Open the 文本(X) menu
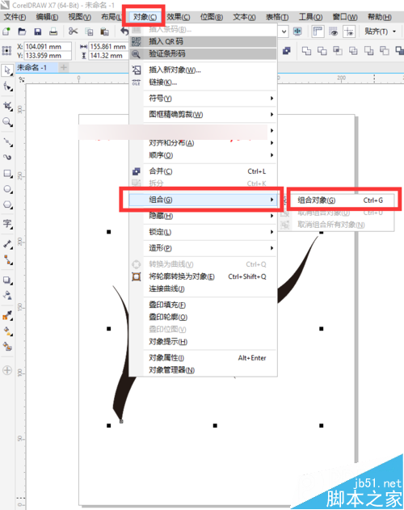The height and width of the screenshot is (510, 404). click(x=244, y=17)
